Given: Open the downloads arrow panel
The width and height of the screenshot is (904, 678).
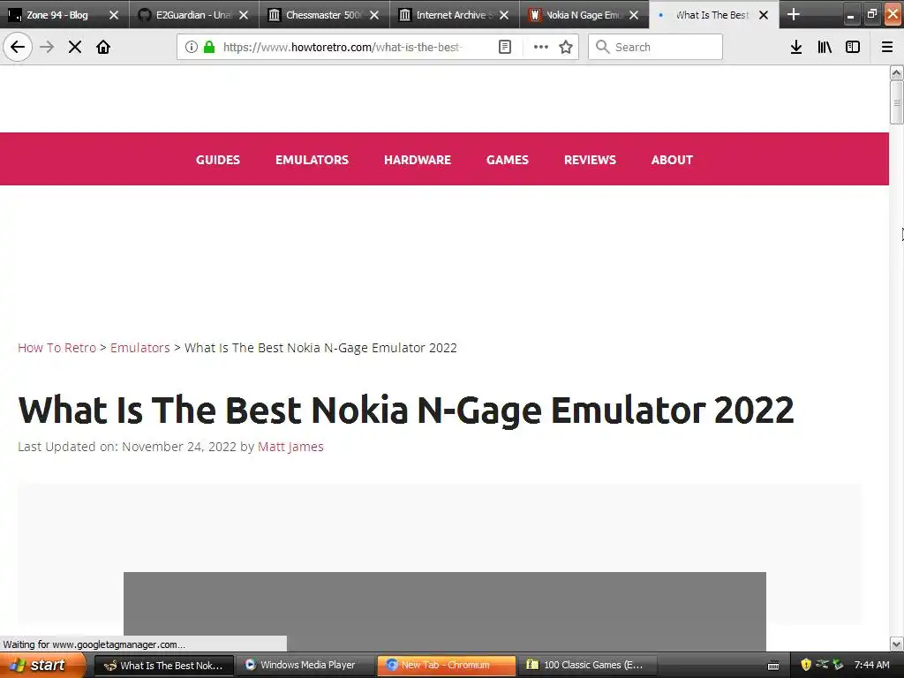Looking at the screenshot, I should pyautogui.click(x=796, y=47).
